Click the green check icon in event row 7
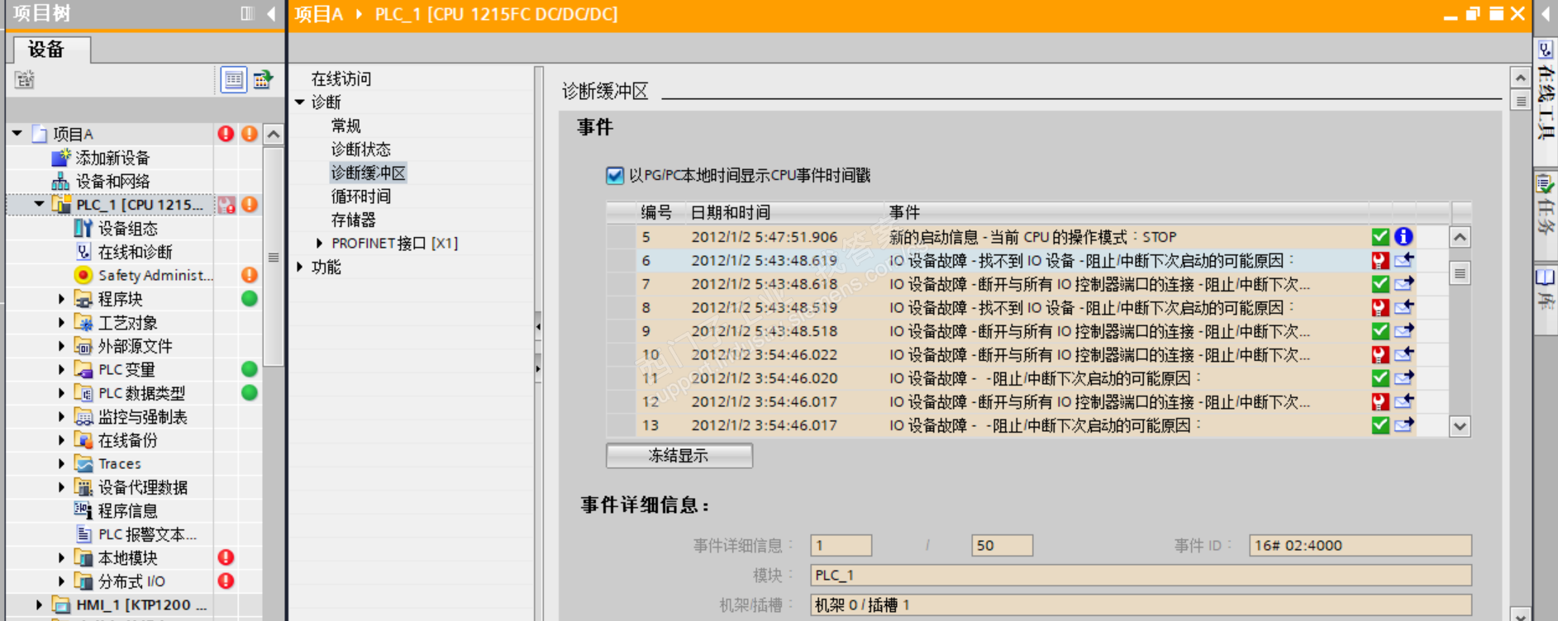This screenshot has width=1558, height=621. [1379, 284]
